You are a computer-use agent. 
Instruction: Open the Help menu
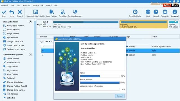point(56,5)
